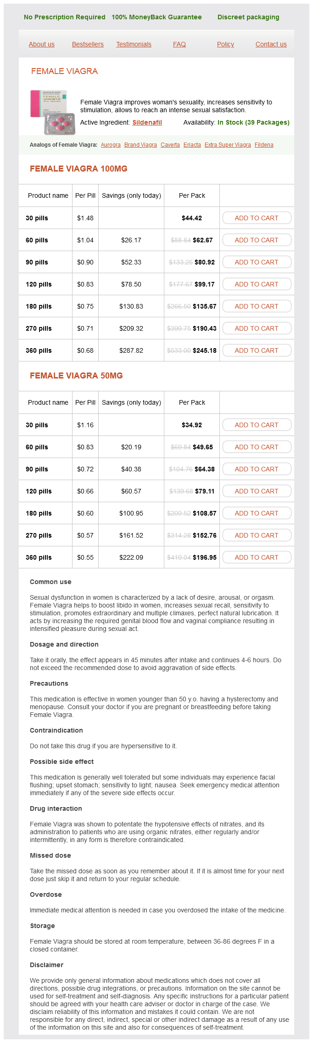Add 180 pills of 50mg to cart
This screenshot has width=313, height=1043.
pyautogui.click(x=257, y=513)
